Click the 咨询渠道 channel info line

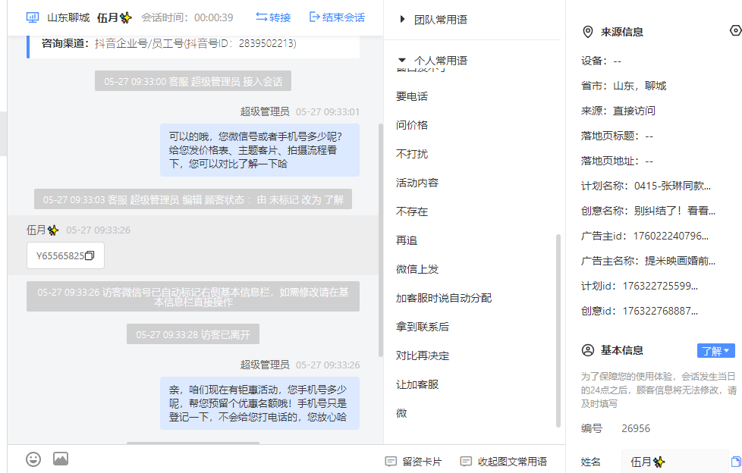(x=169, y=43)
